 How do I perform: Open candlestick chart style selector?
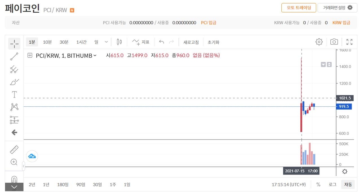tap(119, 42)
